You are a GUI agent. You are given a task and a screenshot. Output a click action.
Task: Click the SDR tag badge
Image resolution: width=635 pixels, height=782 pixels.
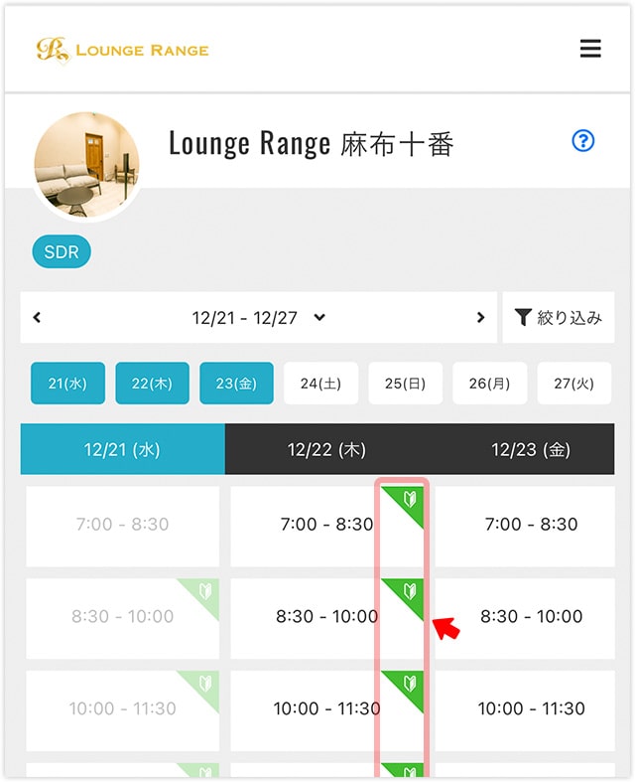(x=62, y=252)
